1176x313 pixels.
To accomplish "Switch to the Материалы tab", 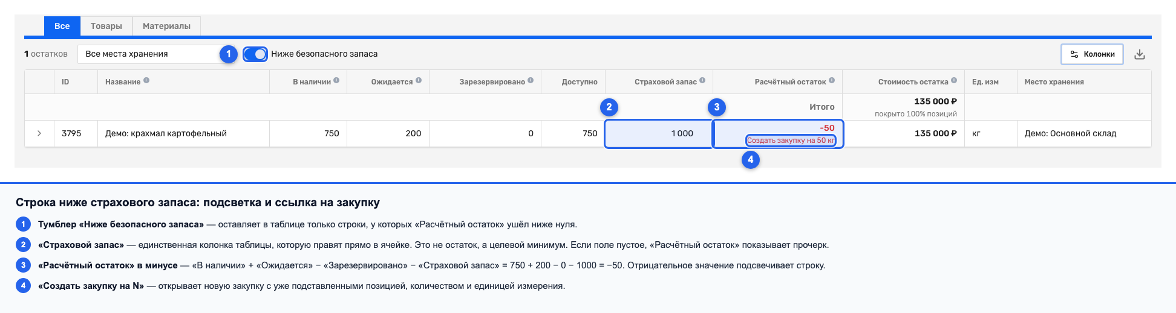I will (x=166, y=26).
